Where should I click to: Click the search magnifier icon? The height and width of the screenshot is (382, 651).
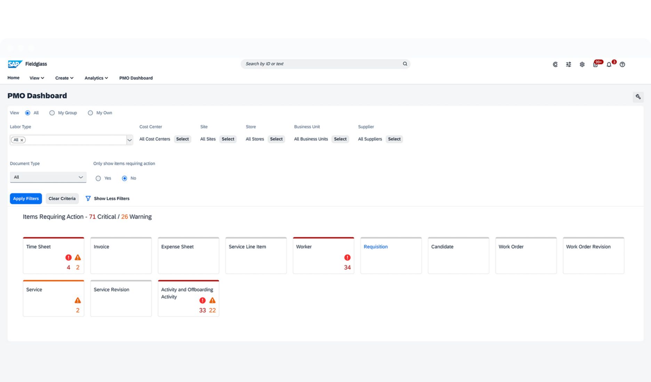pyautogui.click(x=405, y=64)
